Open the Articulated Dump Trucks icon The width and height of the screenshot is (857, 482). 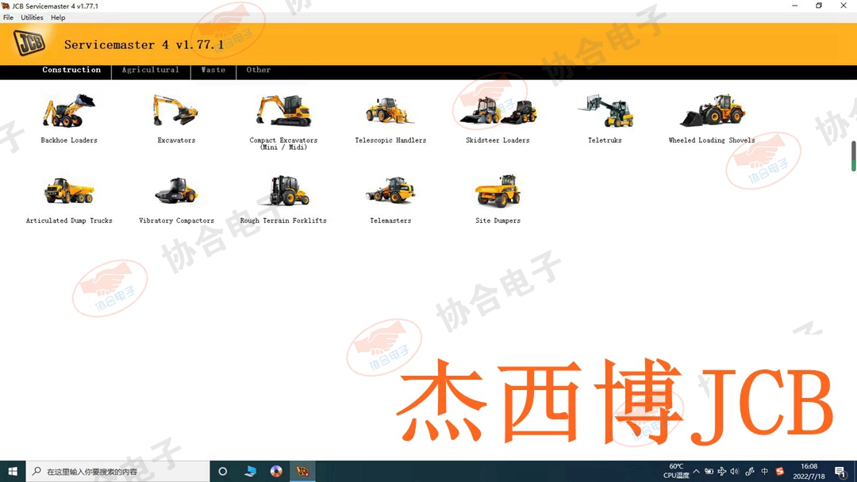click(x=69, y=190)
